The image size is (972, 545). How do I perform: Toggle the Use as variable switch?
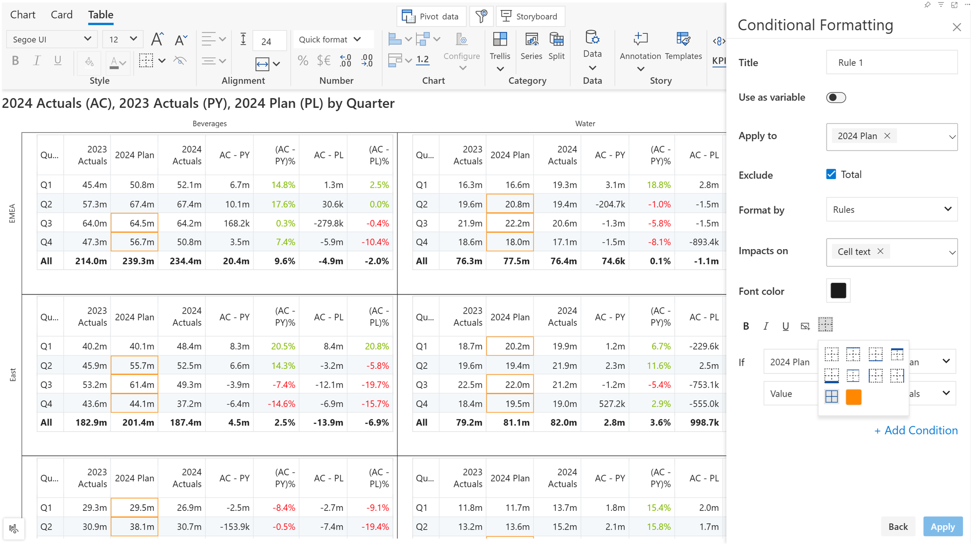coord(836,97)
